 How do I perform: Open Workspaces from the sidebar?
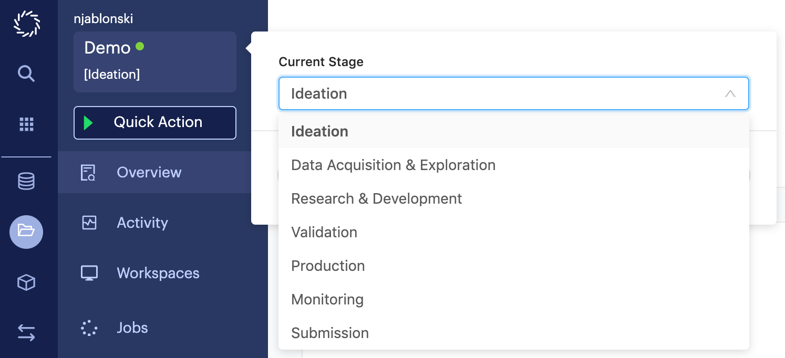pyautogui.click(x=158, y=273)
